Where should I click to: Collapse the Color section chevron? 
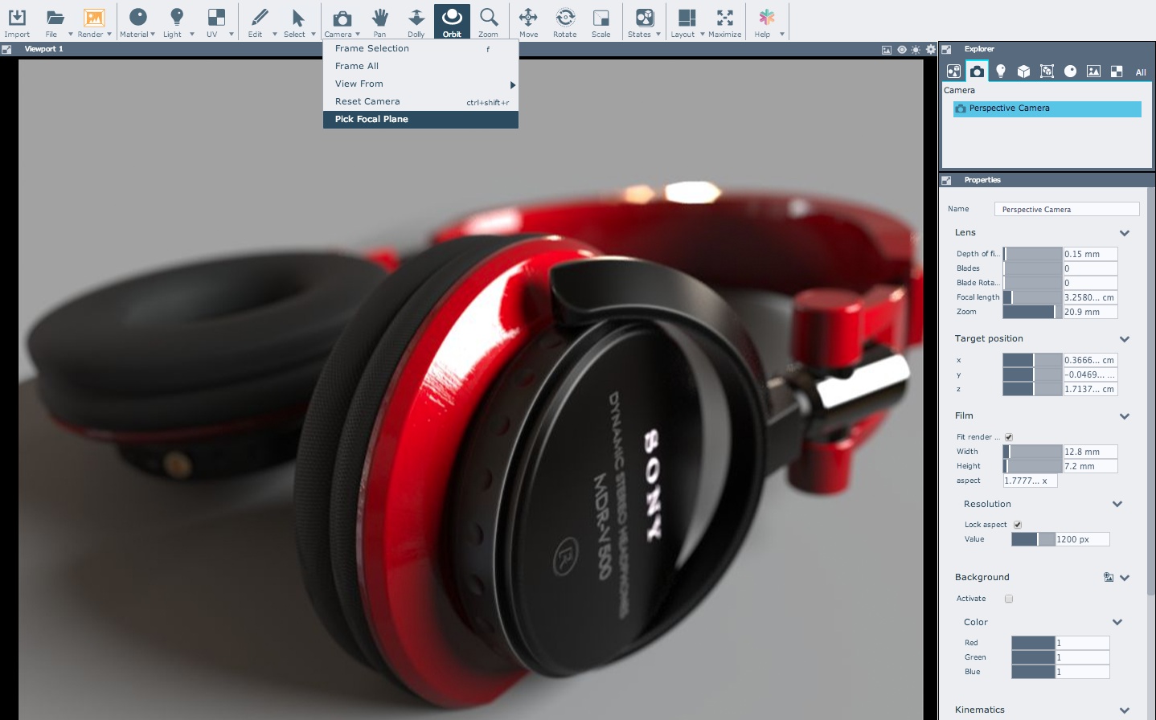pyautogui.click(x=1117, y=623)
